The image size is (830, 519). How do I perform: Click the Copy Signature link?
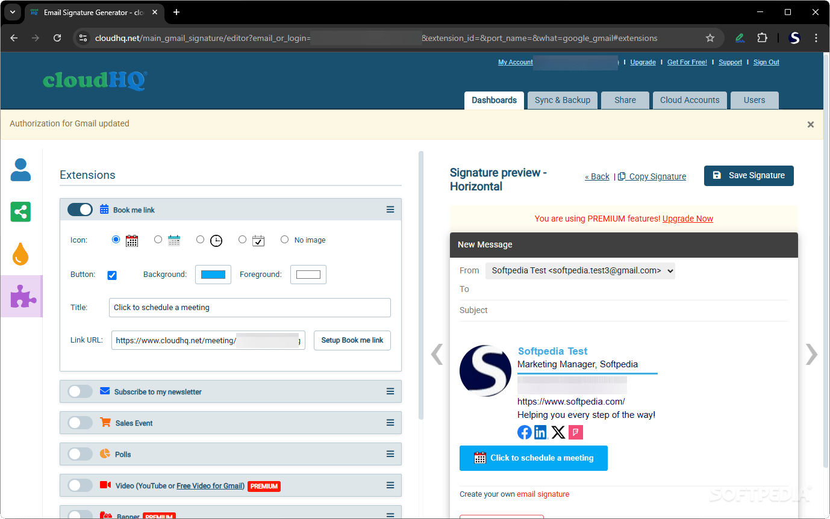tap(652, 176)
